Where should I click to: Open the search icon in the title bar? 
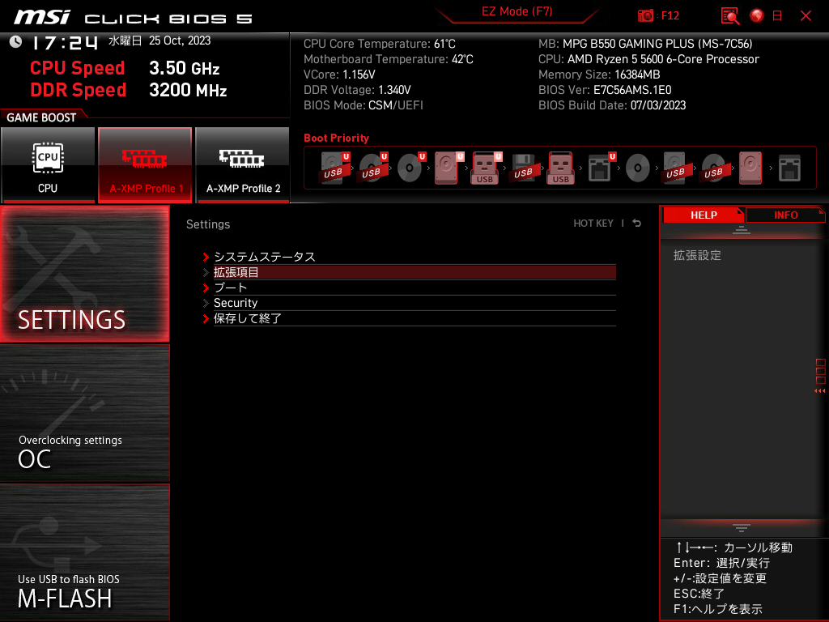click(x=729, y=15)
